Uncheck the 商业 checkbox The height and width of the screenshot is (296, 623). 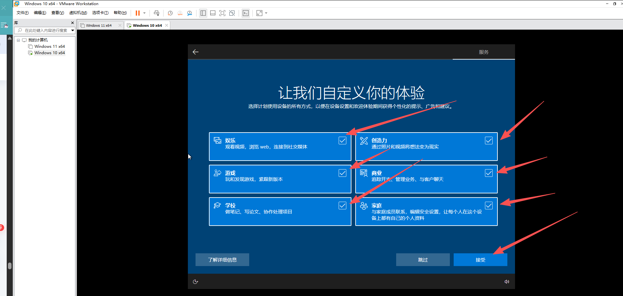tap(489, 173)
